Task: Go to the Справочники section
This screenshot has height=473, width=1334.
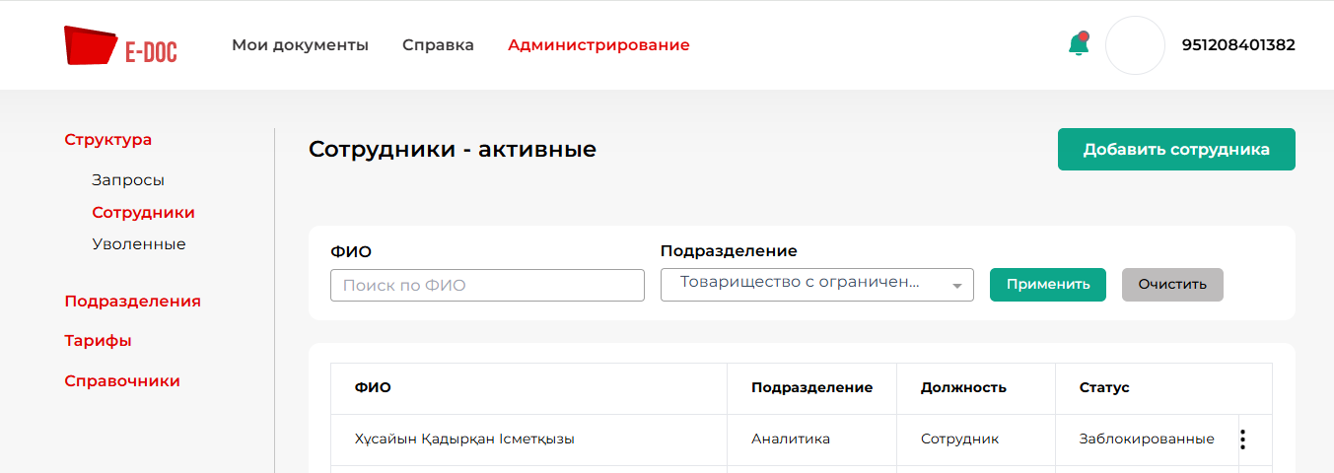Action: 122,381
